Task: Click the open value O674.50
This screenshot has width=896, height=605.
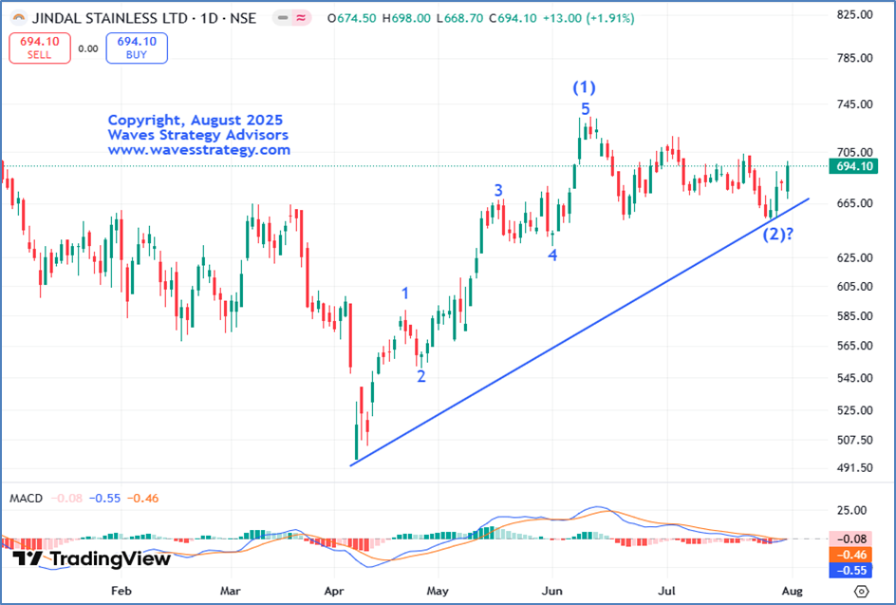Action: (x=351, y=18)
